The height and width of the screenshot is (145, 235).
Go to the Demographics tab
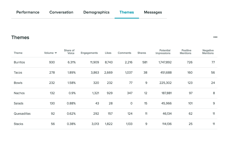(96, 12)
